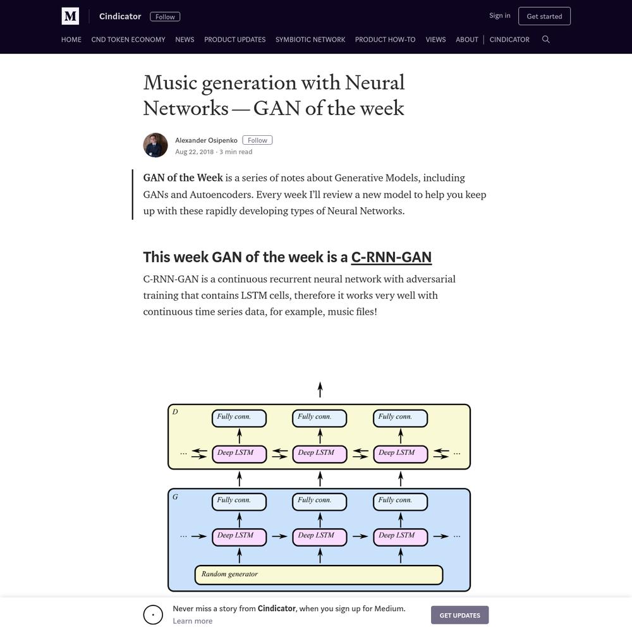Click Learn more in the banner
Screen dimensions: 632x632
[193, 621]
